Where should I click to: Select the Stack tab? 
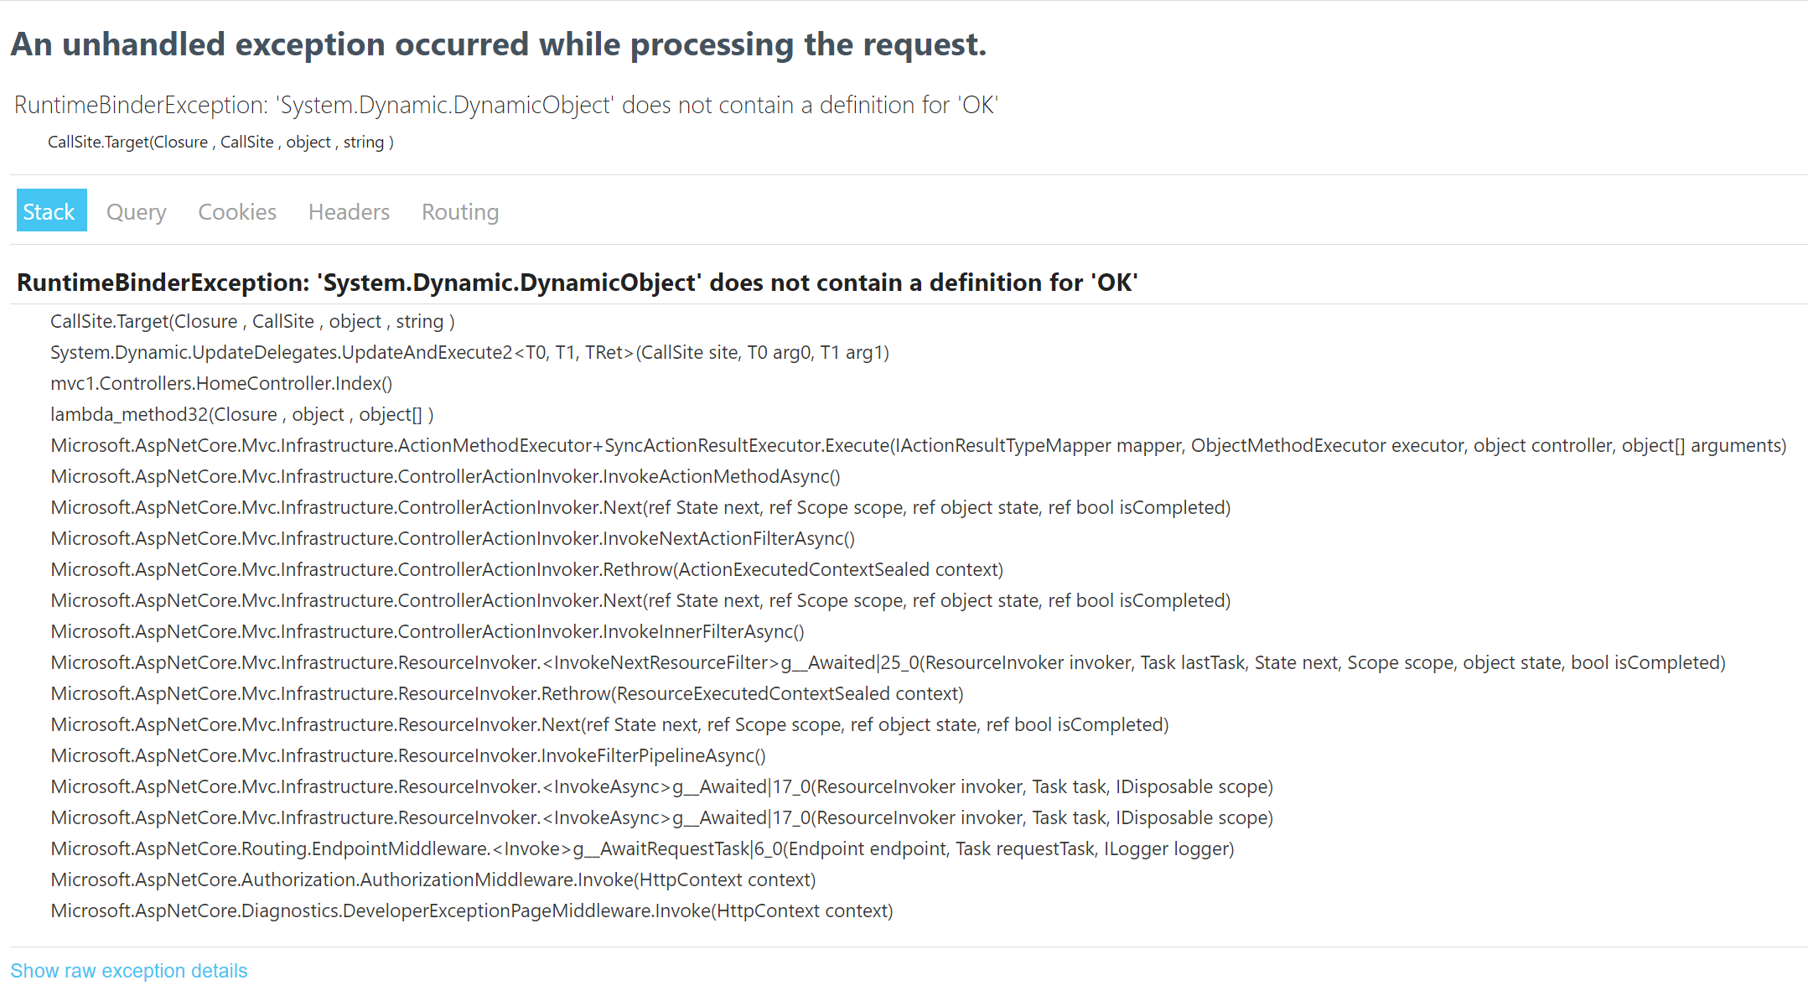tap(51, 210)
